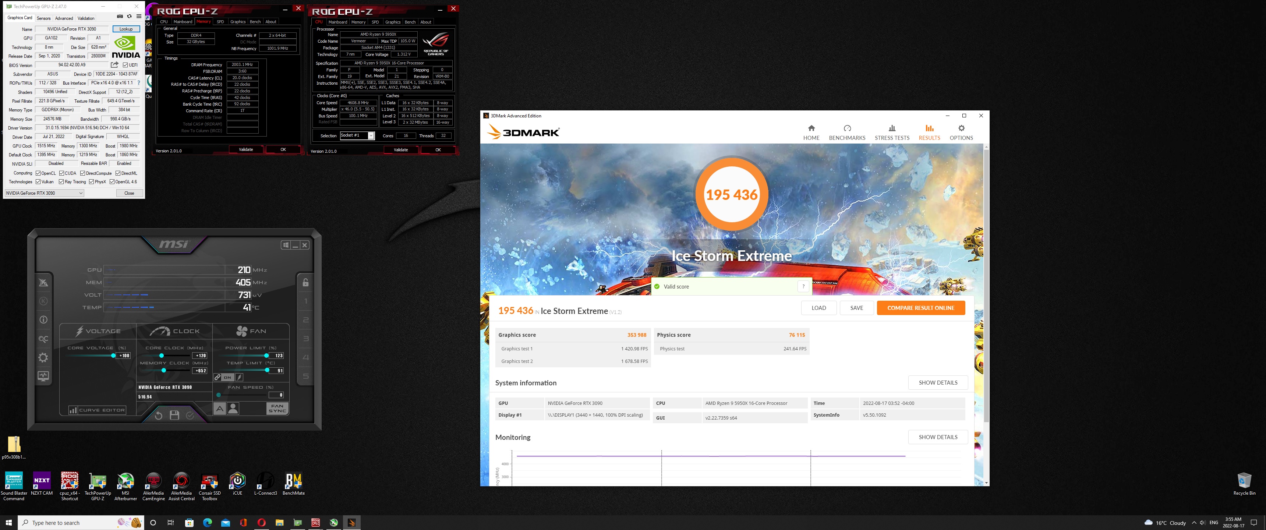Open the BenchMate desktop shortcut
1266x530 pixels.
point(293,484)
